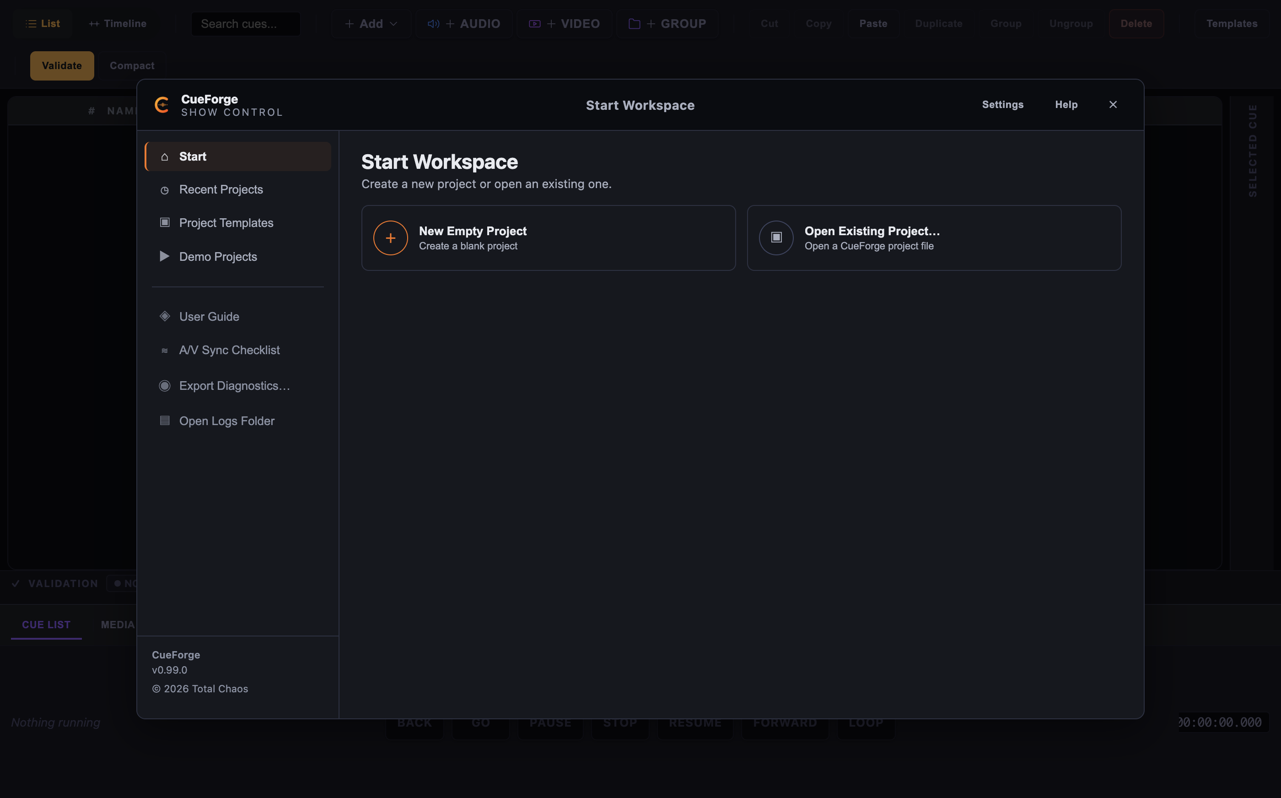Open the User Guide link
The width and height of the screenshot is (1281, 798).
click(x=238, y=317)
